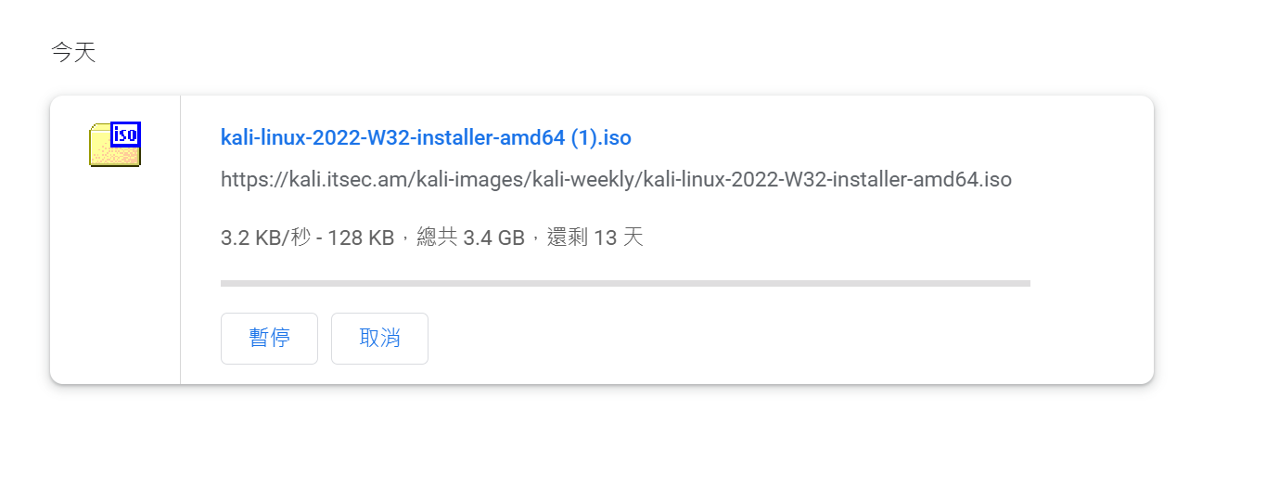Screen dimensions: 1279x501
Task: Click the blank page area below the download card
Action: tap(603, 445)
